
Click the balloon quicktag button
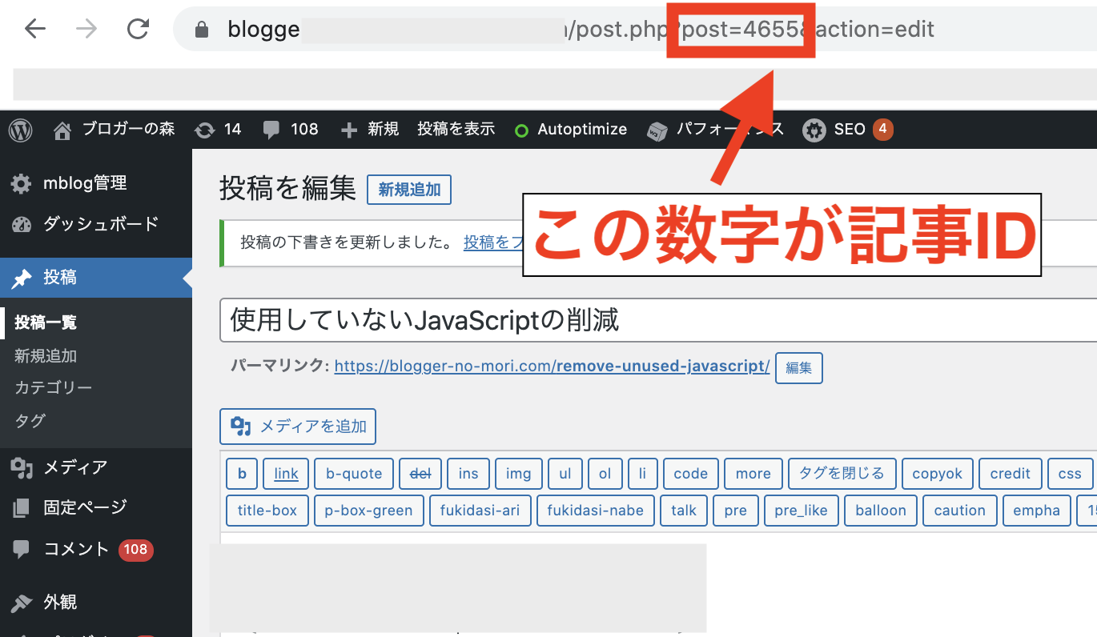pyautogui.click(x=880, y=510)
